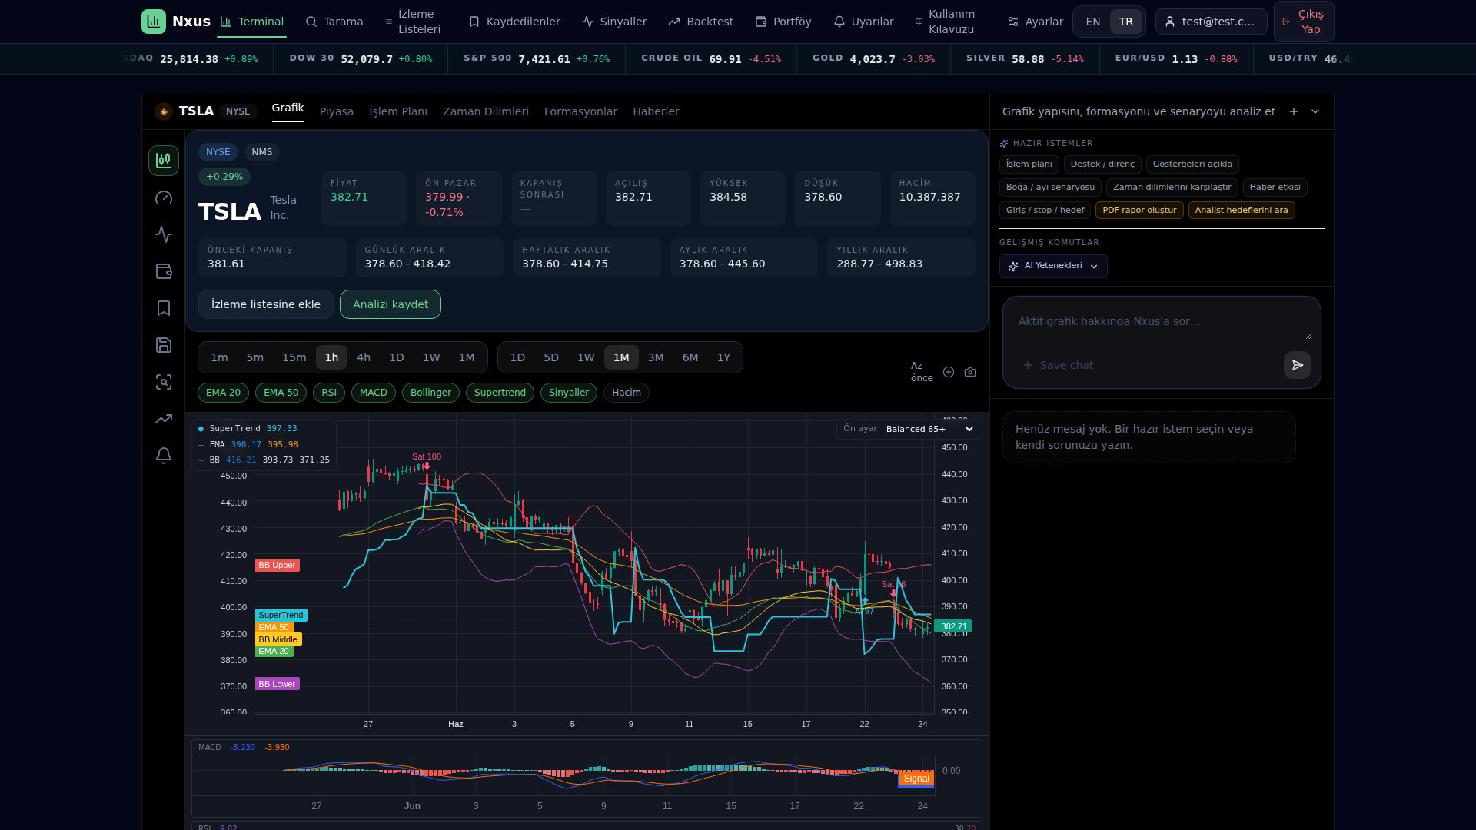The height and width of the screenshot is (830, 1476).
Task: Open the candlestick chart sidebar icon
Action: (x=164, y=161)
